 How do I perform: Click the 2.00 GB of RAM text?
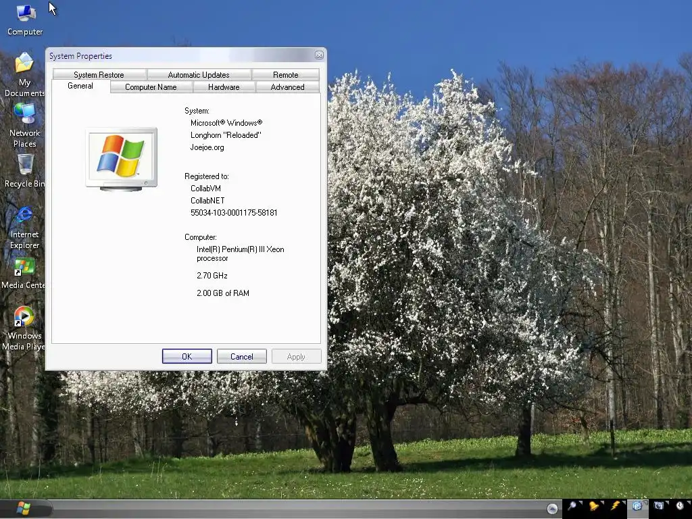[223, 293]
